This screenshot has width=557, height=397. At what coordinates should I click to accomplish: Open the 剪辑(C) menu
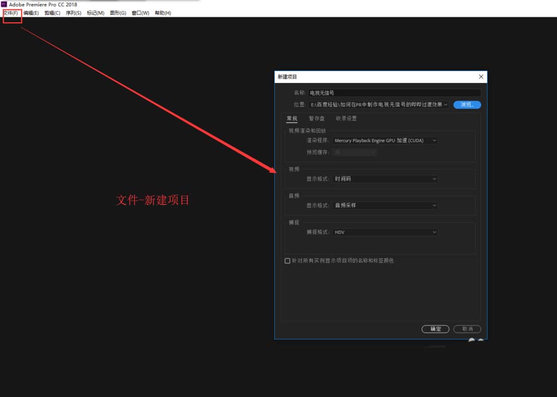point(52,13)
